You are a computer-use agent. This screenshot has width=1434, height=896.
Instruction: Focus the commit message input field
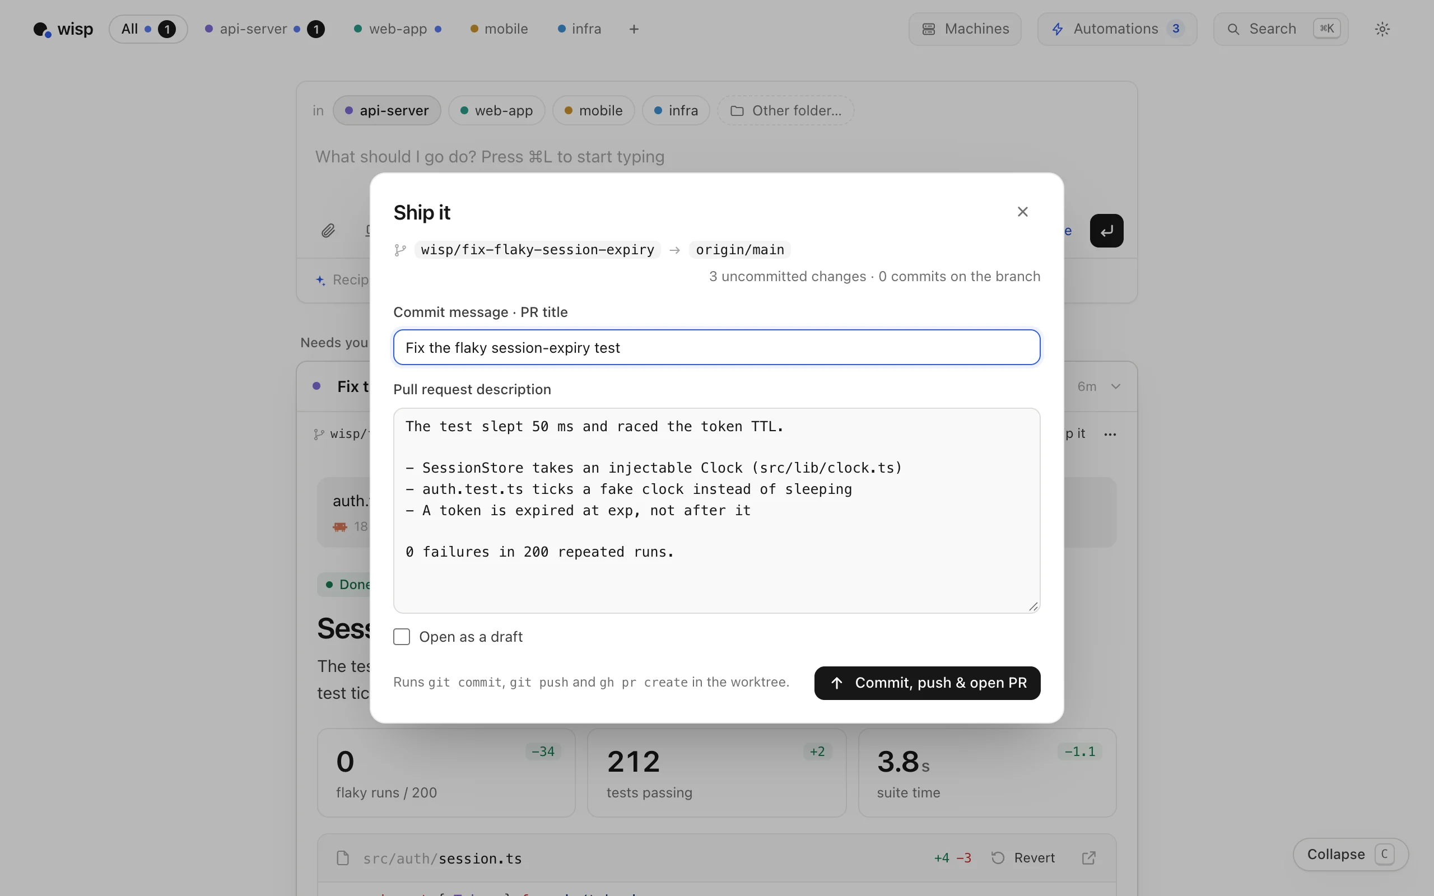pyautogui.click(x=716, y=347)
